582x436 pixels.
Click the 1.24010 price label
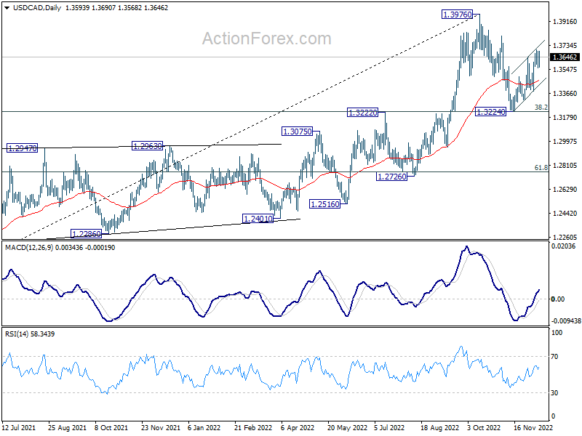click(x=258, y=219)
